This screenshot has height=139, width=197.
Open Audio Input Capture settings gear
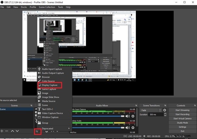[x=133, y=116]
